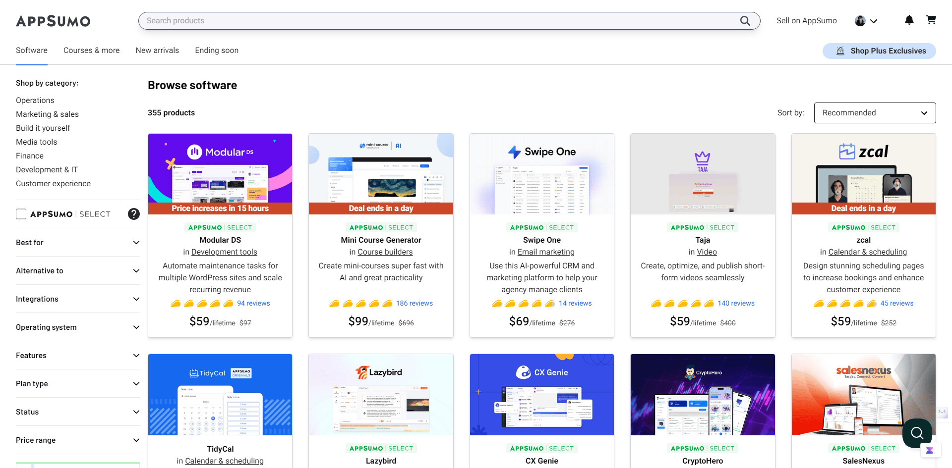Screen dimensions: 952x468
Task: Open TidyCal's Calendar & scheduling link
Action: coord(224,461)
